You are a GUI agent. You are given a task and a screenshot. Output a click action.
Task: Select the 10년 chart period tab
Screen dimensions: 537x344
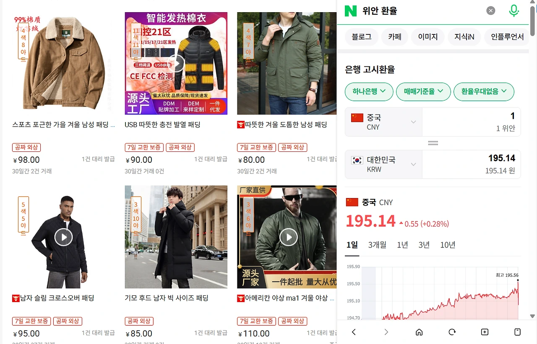[448, 245]
